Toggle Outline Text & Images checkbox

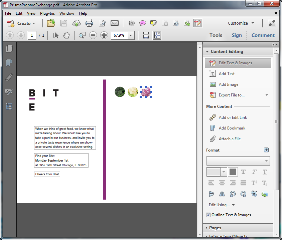click(208, 215)
